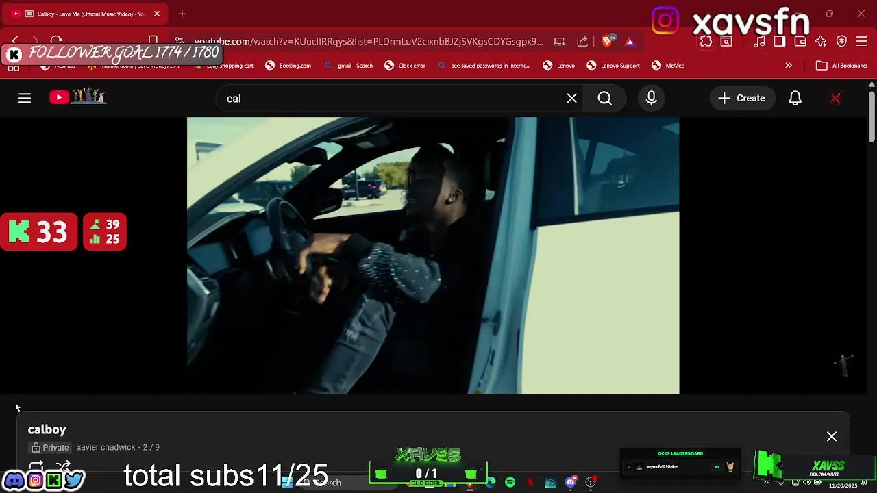This screenshot has height=493, width=877.
Task: Open Brave main menu
Action: [862, 41]
